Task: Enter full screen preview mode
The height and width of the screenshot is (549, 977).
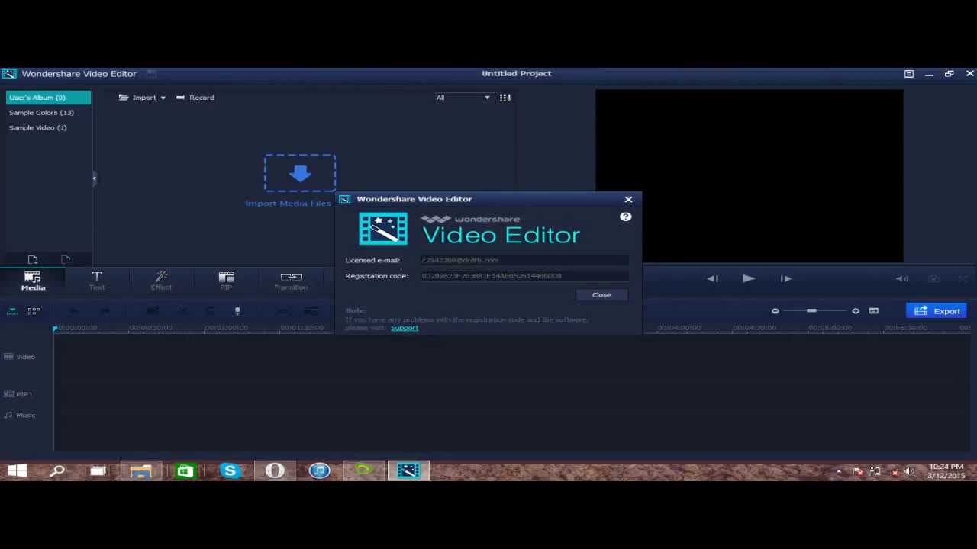Action: [963, 279]
